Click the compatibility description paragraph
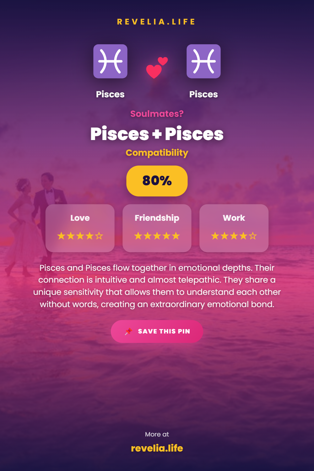Screen dimensions: 314x471 tap(157, 286)
